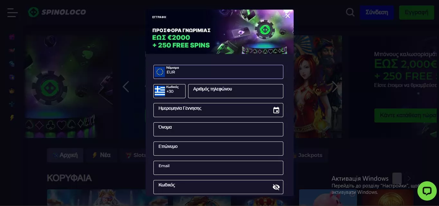Focus the Email input field
This screenshot has width=439, height=206.
pos(218,168)
